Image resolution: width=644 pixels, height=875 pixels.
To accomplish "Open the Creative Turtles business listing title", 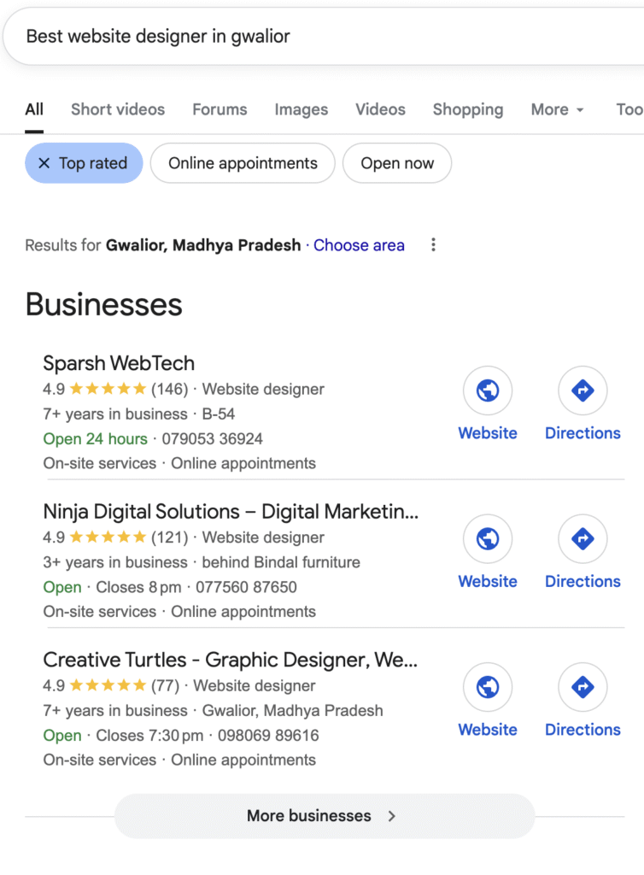I will [x=230, y=660].
